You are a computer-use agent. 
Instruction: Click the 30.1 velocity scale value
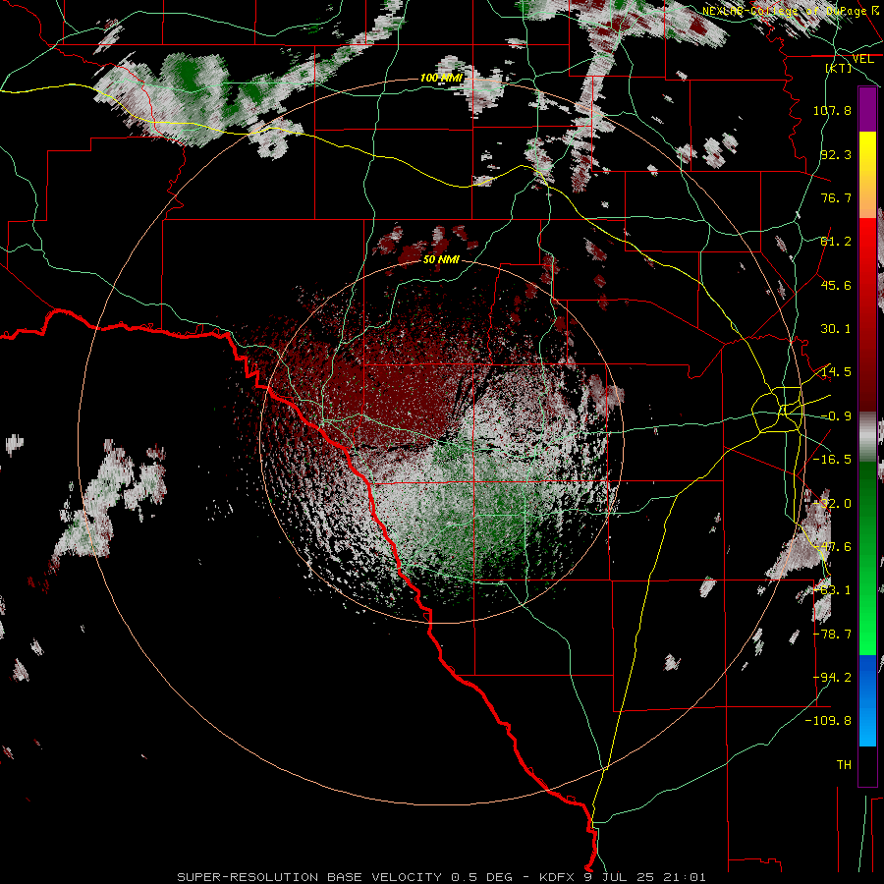click(836, 329)
